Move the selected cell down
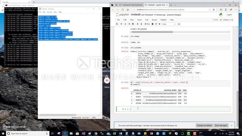The height and width of the screenshot is (136, 242). [x=141, y=24]
